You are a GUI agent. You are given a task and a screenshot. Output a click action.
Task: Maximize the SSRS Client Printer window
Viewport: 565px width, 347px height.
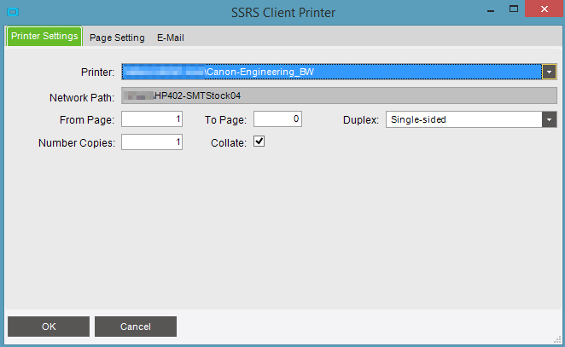click(514, 9)
